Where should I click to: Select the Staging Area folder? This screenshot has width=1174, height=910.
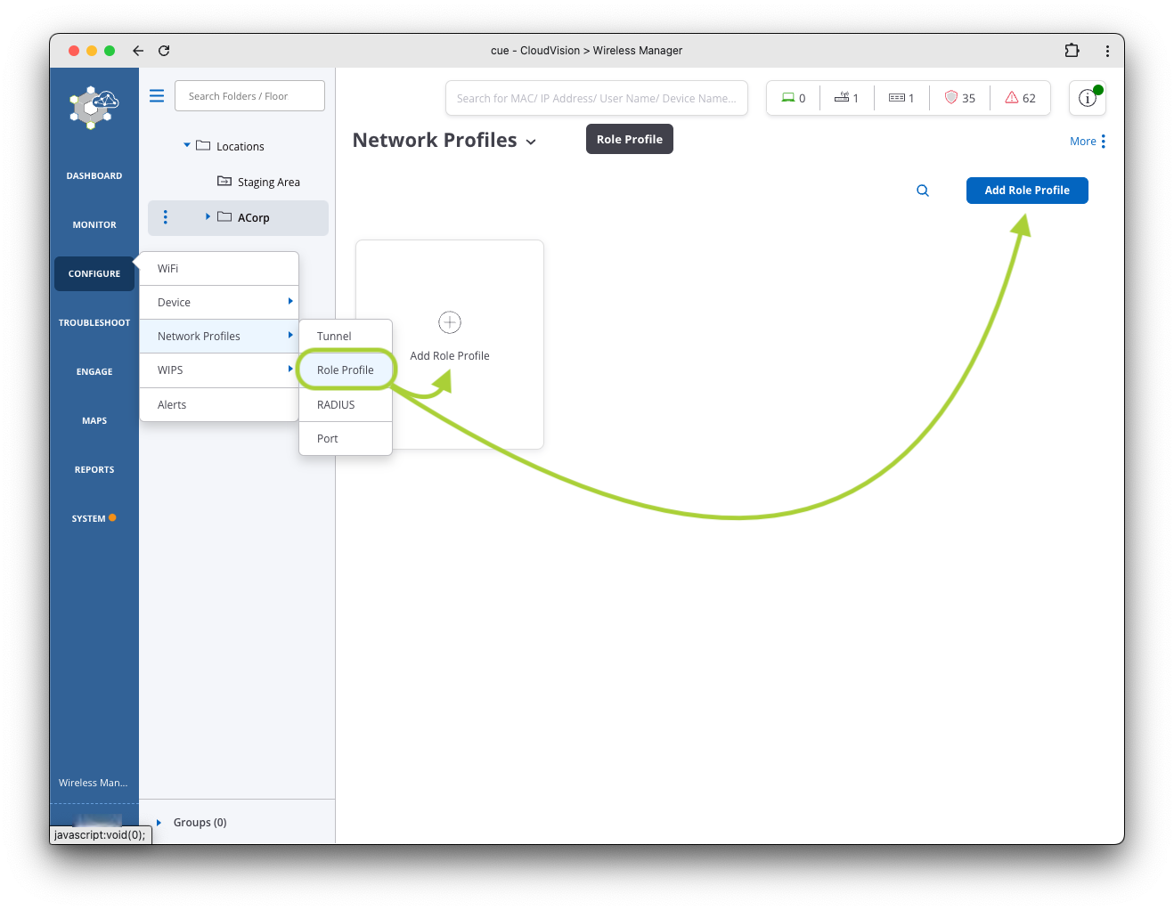[x=268, y=182]
